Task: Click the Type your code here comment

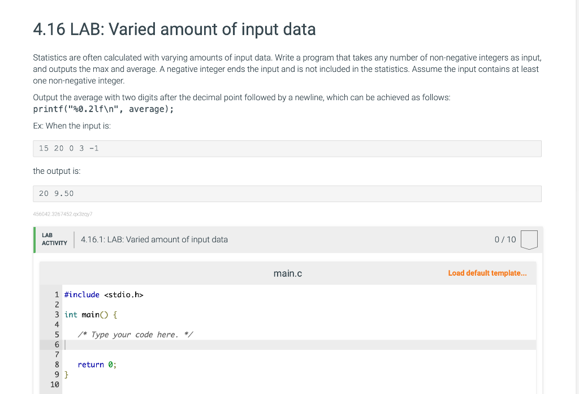Action: [135, 335]
